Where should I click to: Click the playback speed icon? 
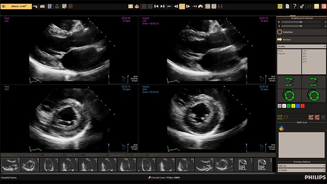click(200, 7)
